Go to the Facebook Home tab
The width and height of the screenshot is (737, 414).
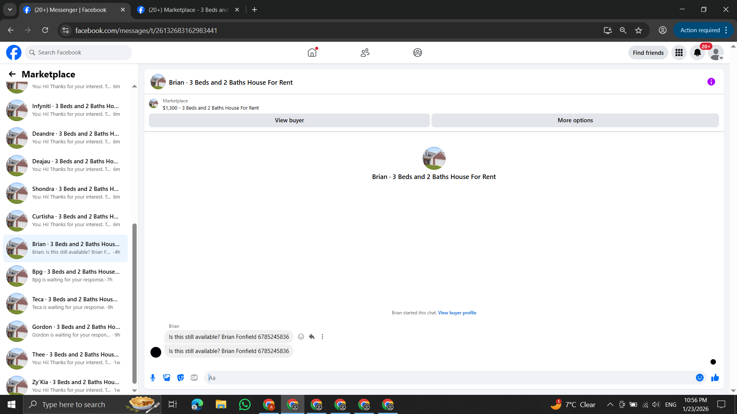click(312, 53)
